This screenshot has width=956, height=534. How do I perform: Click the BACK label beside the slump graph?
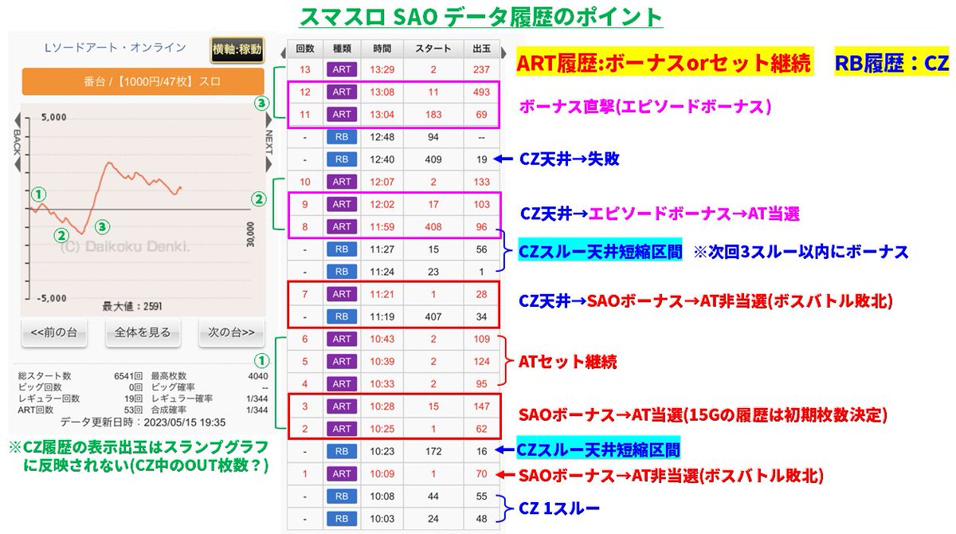[15, 144]
